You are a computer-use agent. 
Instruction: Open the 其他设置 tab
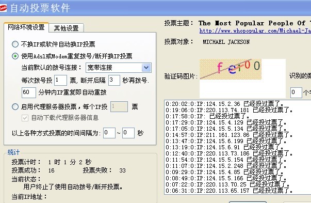[x=66, y=28]
